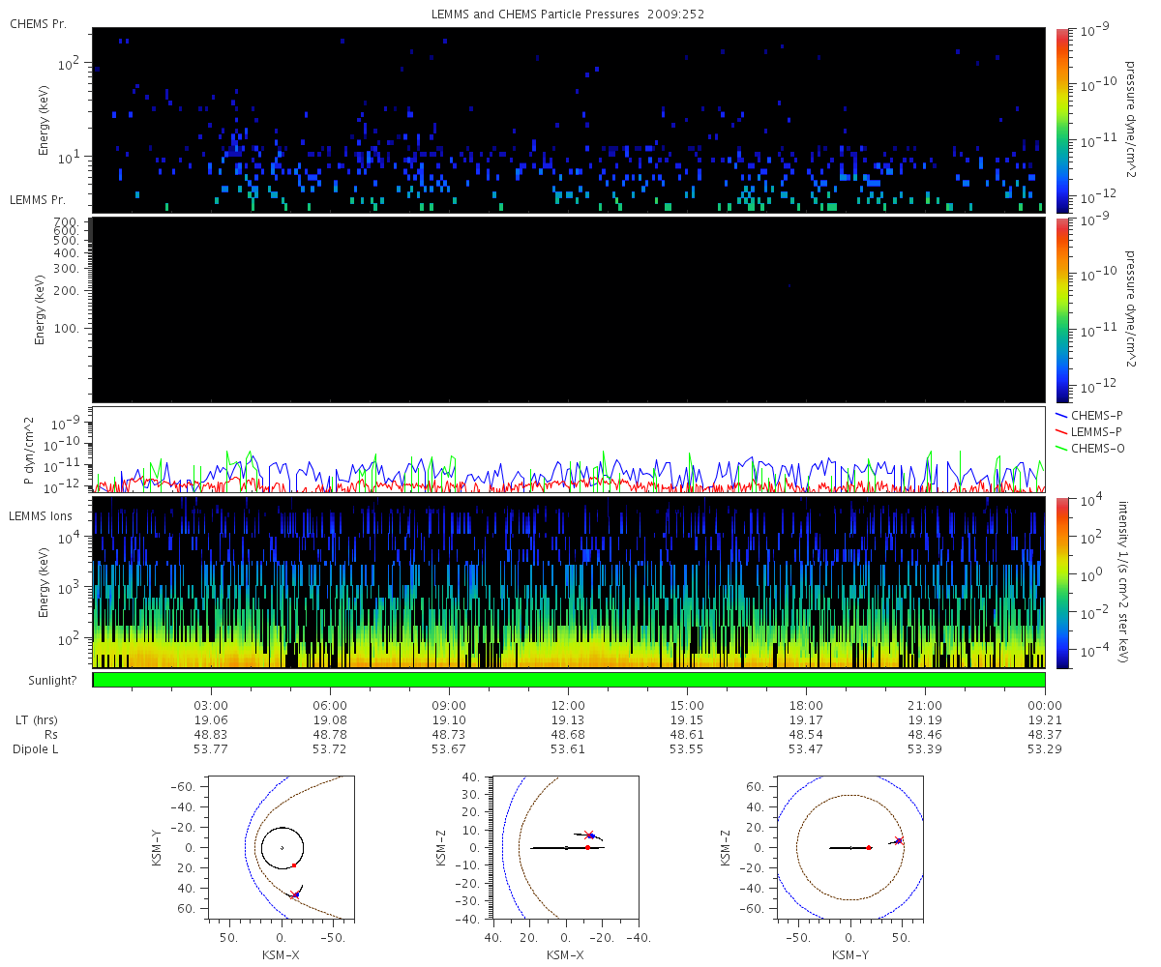Click the spacecraft marker in KSM-Y/KSM-Z plot

(x=899, y=841)
